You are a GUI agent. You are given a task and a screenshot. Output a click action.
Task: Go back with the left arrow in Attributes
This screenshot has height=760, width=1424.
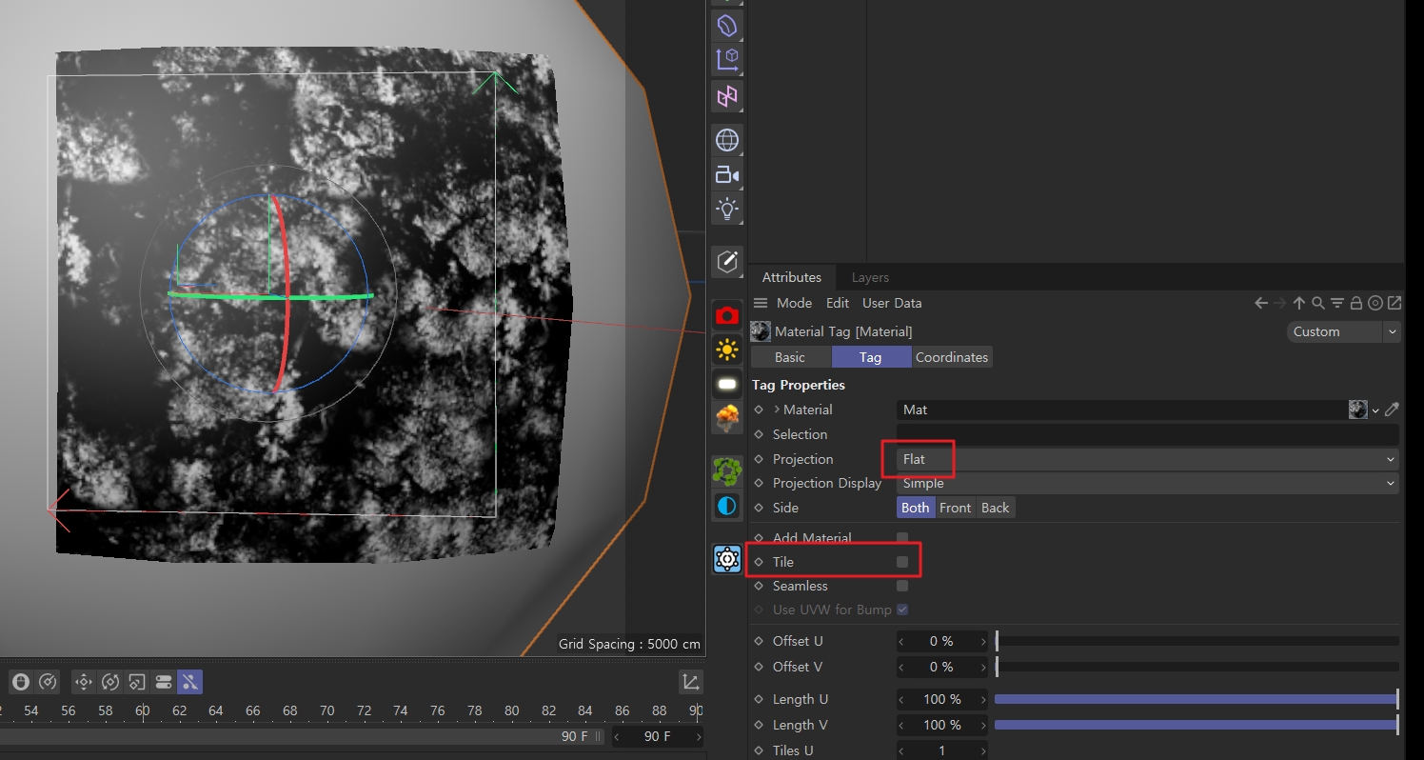pos(1261,303)
